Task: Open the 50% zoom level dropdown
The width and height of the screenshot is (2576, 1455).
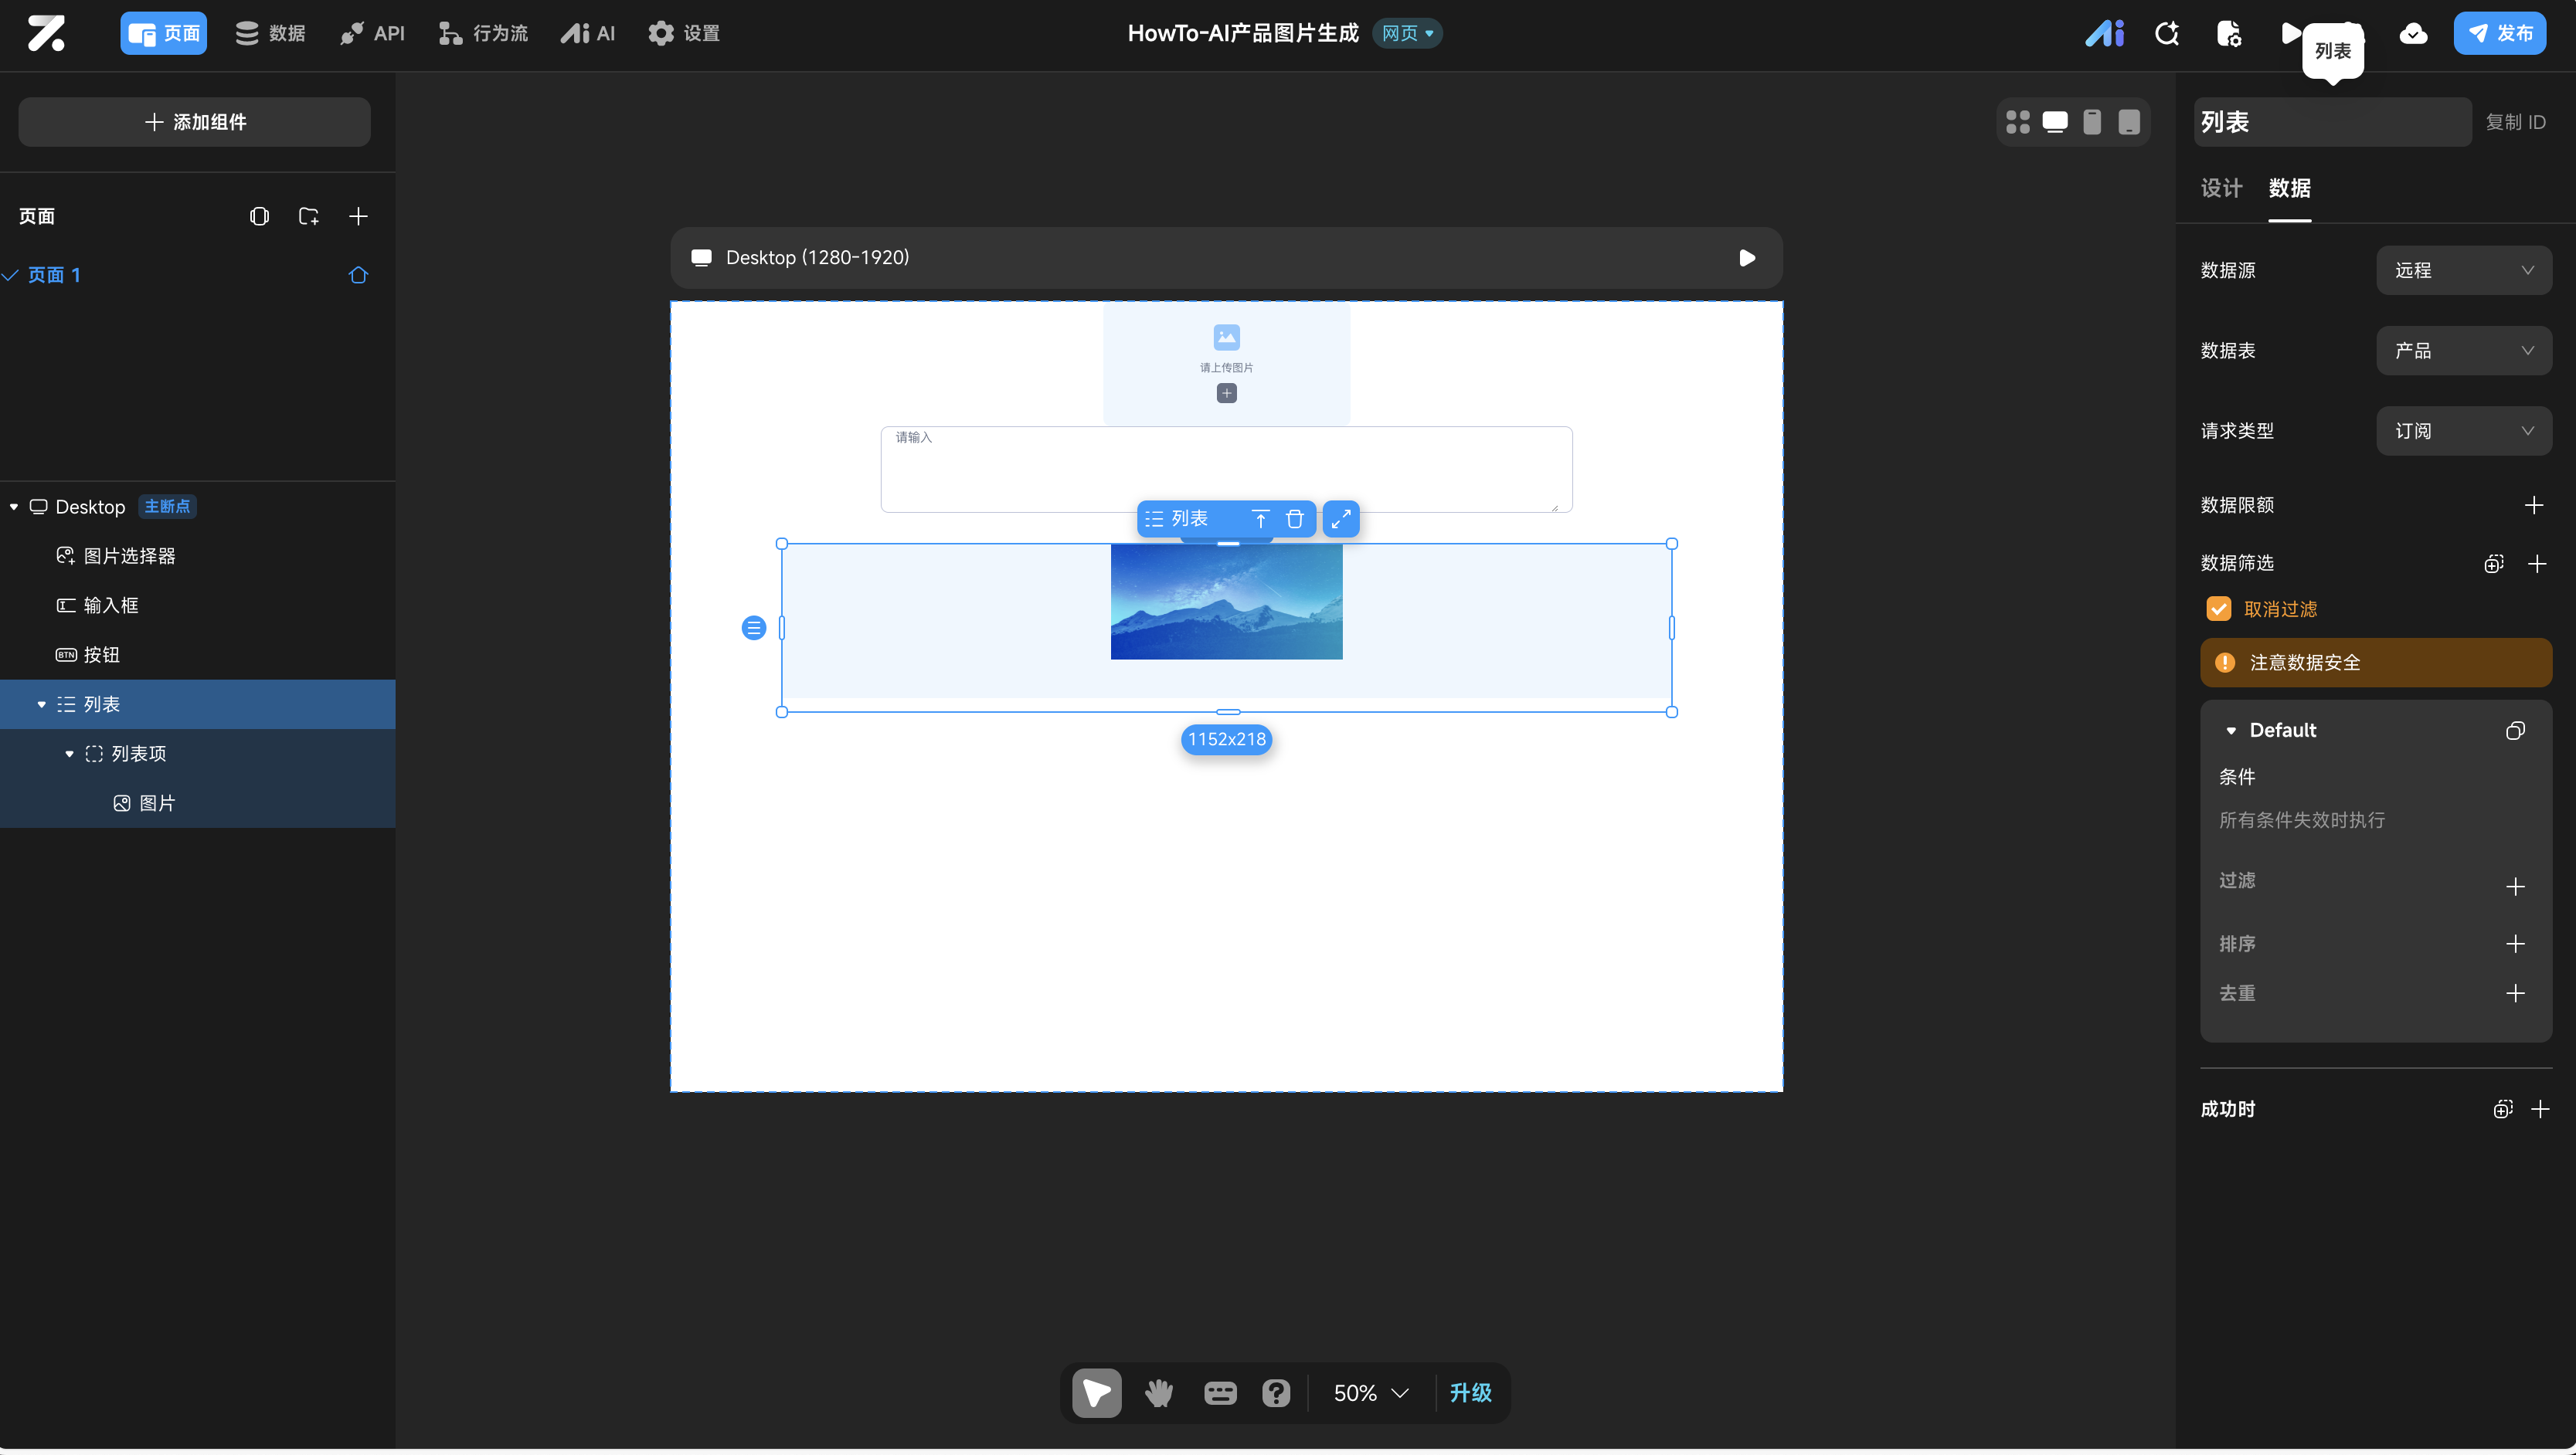Action: click(x=1370, y=1393)
